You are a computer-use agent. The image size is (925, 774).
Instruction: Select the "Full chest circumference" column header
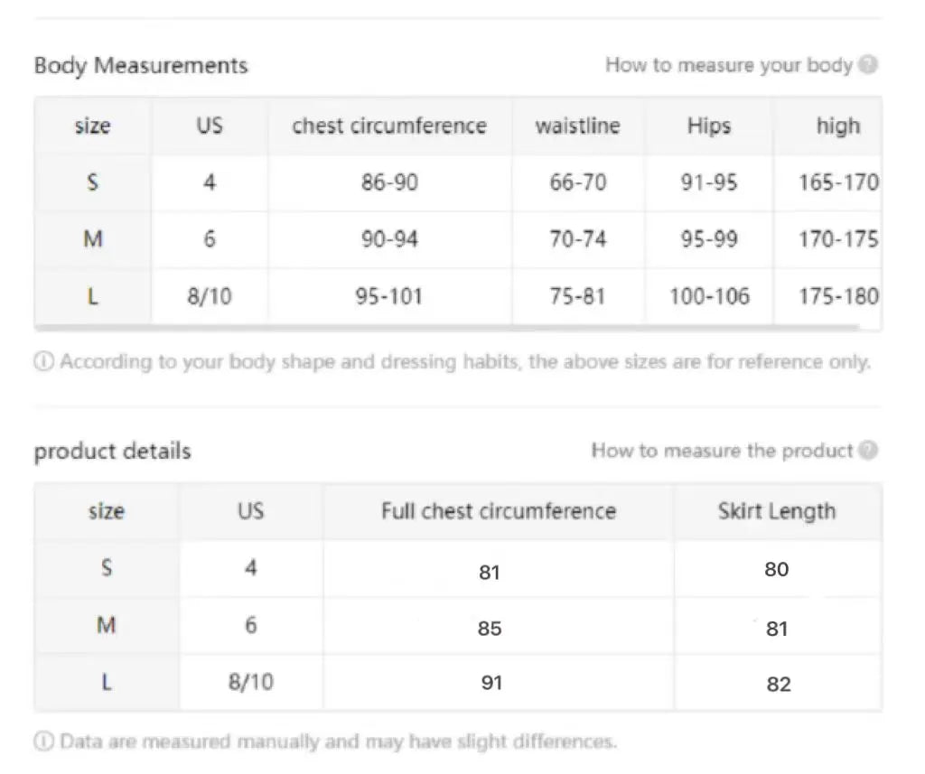[498, 511]
